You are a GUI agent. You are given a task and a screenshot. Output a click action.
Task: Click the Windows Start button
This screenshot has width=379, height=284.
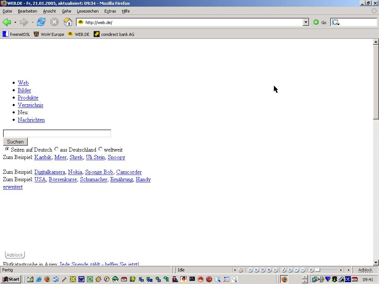click(11, 280)
